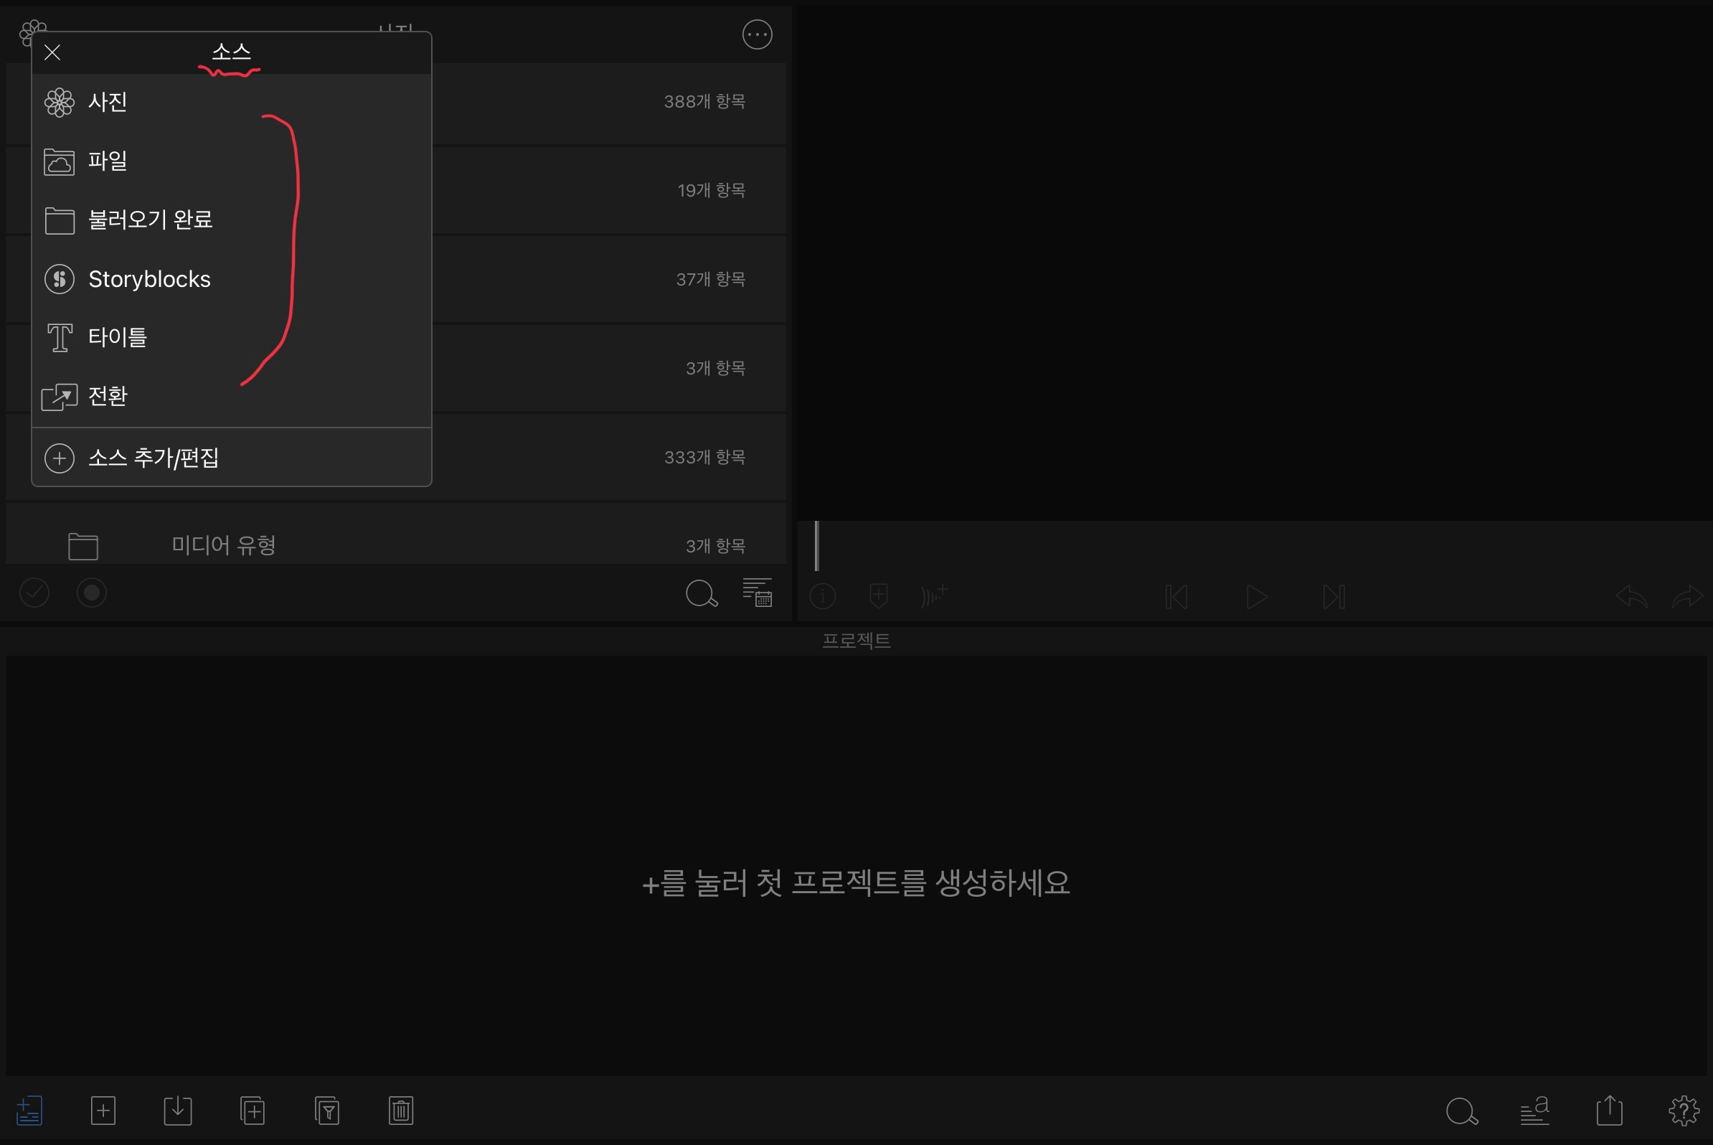Select Storyblocks source

coord(149,279)
